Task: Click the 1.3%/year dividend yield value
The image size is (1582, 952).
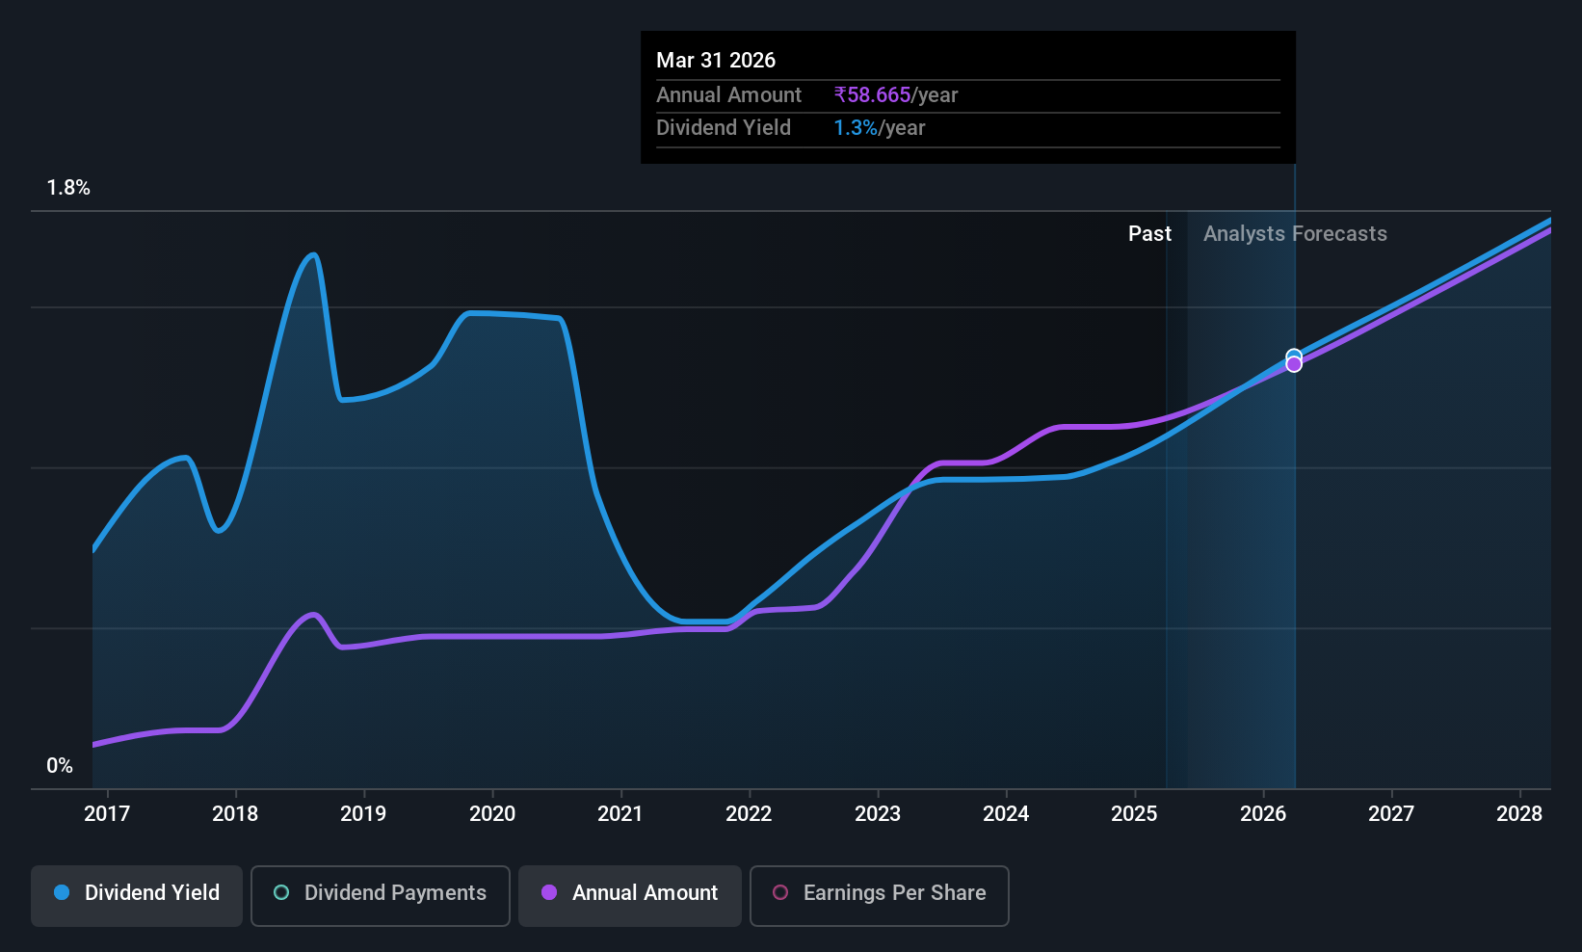Action: (x=879, y=128)
